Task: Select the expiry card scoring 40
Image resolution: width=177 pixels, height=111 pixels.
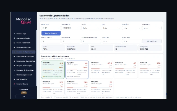Action: click(126, 70)
